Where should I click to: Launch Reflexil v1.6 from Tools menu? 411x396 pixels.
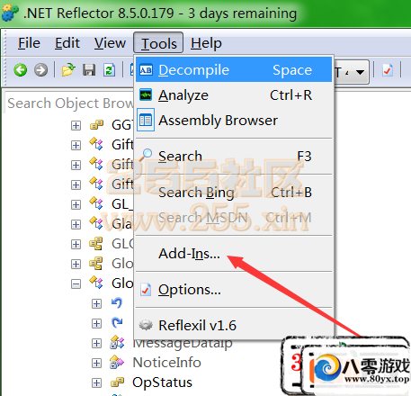pyautogui.click(x=234, y=325)
